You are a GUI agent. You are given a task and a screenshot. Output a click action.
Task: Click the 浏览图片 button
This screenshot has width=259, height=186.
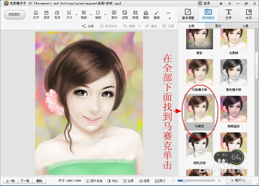pos(15,15)
